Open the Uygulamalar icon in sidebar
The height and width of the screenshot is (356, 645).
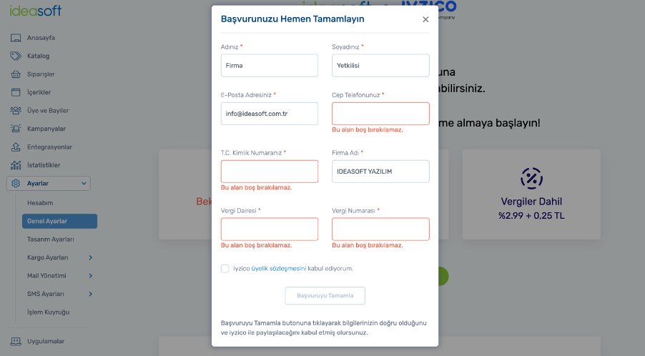16,341
